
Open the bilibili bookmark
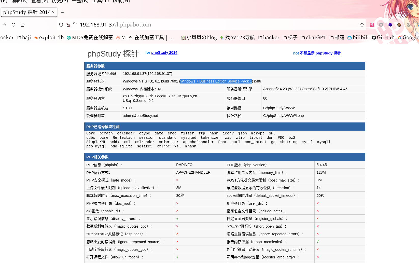click(x=358, y=37)
